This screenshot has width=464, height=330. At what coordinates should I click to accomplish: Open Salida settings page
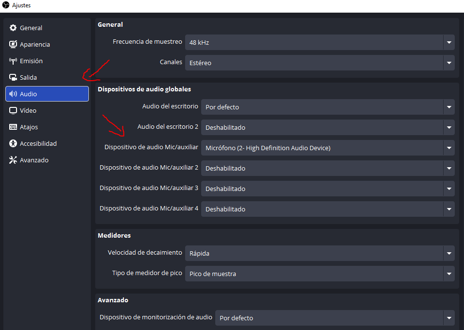point(47,78)
